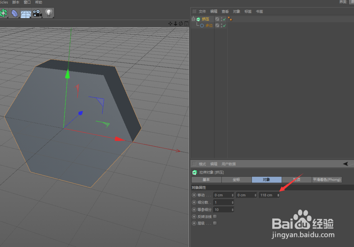Select the 挤压 object in tree

pyautogui.click(x=205, y=19)
